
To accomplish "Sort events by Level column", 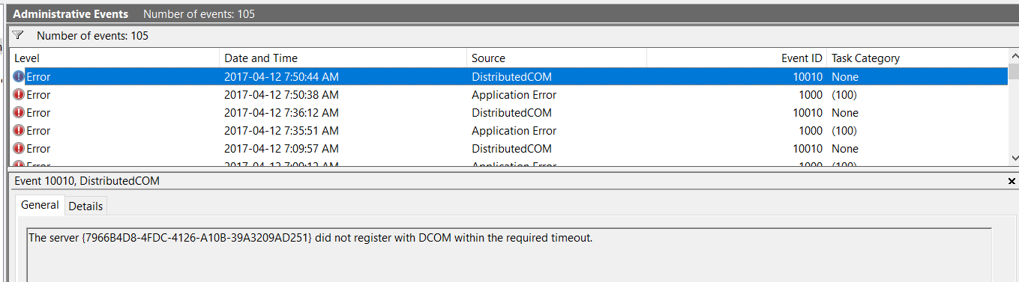I will pos(115,58).
